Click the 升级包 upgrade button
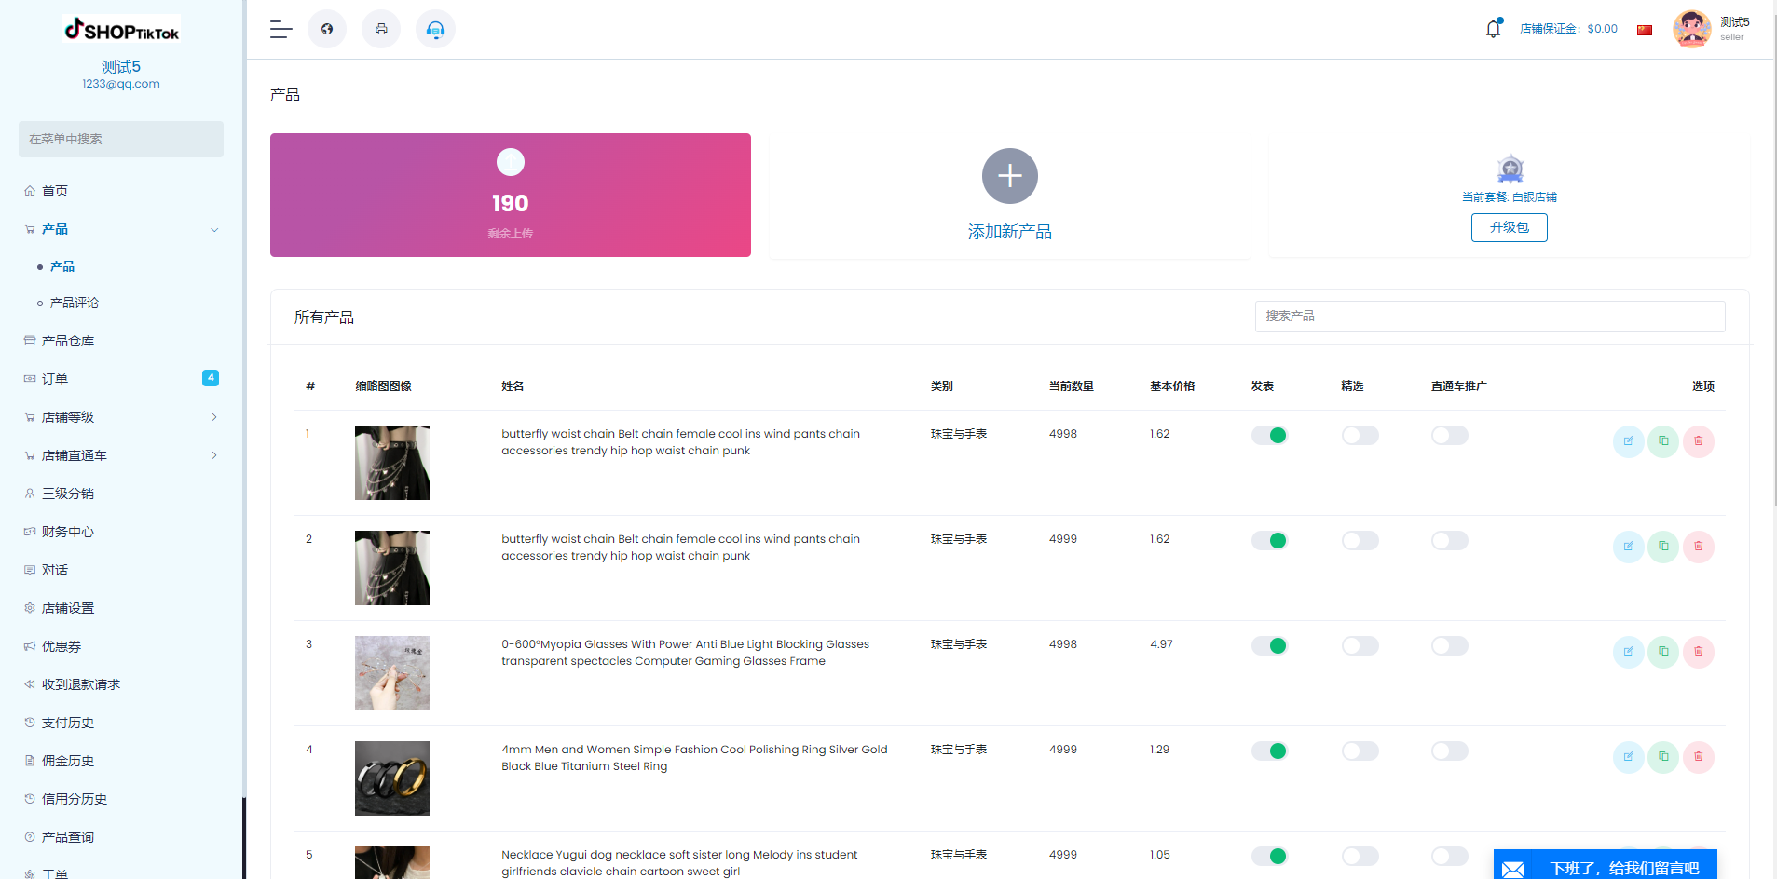The image size is (1777, 879). click(x=1509, y=228)
